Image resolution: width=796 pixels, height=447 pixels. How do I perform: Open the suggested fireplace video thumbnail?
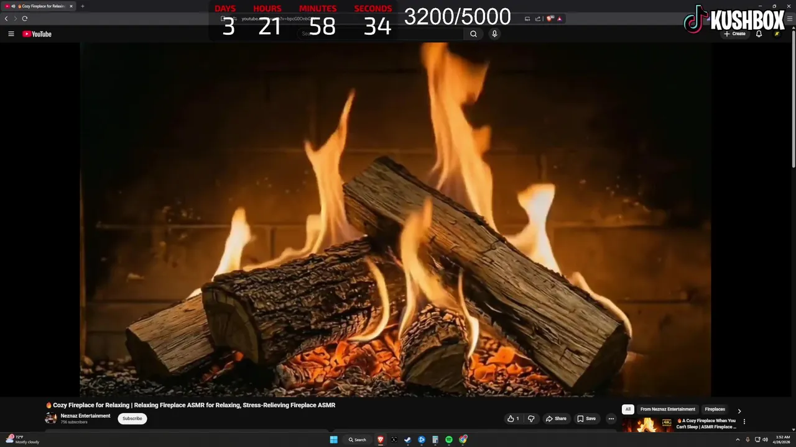tap(647, 425)
